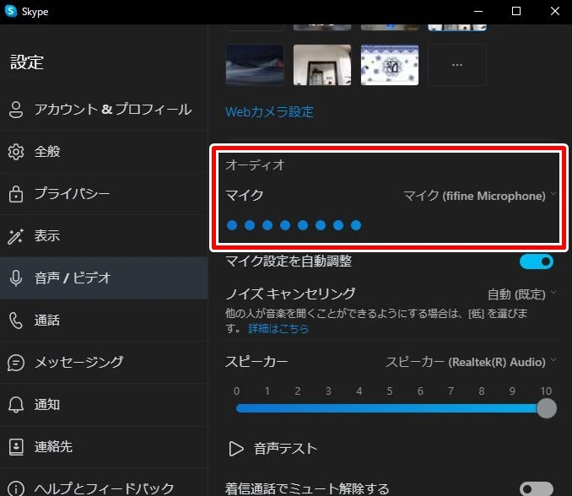The width and height of the screenshot is (572, 496).
Task: Open the Webカメラ設定 link
Action: pyautogui.click(x=269, y=111)
